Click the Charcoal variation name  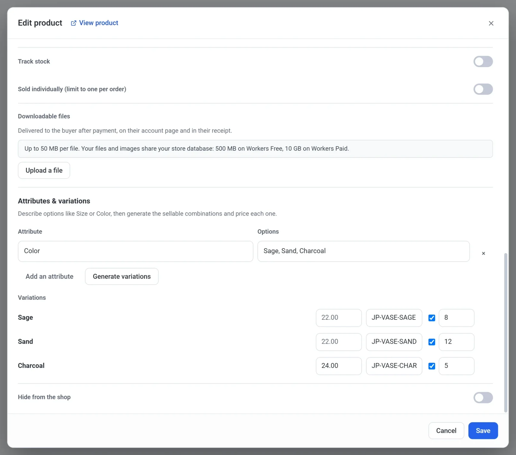click(x=31, y=366)
